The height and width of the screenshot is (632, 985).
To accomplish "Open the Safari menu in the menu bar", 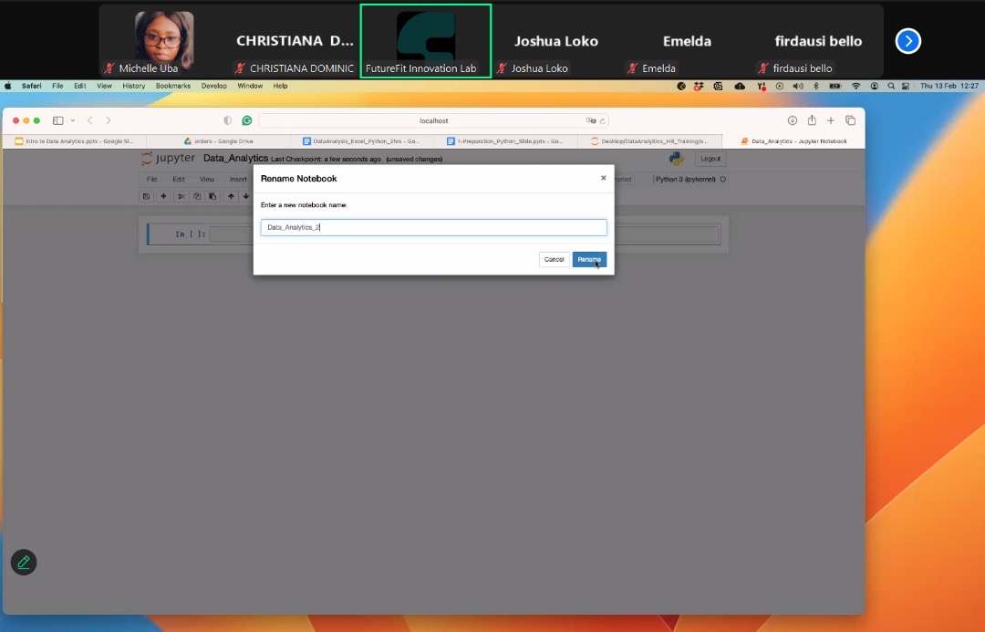I will pyautogui.click(x=31, y=86).
